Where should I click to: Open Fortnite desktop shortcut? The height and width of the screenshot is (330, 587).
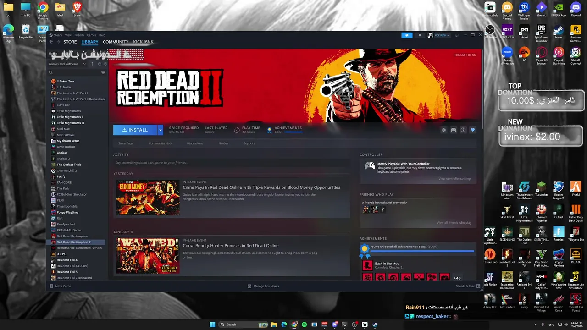(559, 234)
